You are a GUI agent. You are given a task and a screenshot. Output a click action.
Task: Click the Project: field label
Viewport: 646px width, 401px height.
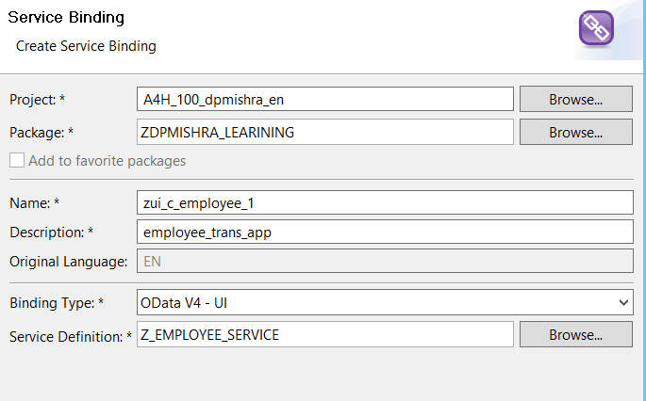(37, 100)
